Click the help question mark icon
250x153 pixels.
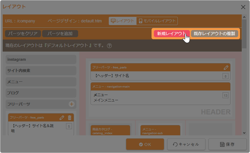tap(109, 46)
